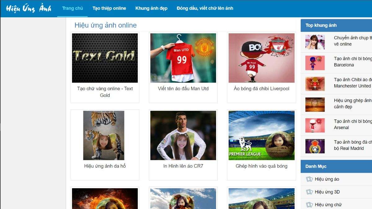Open the Hiệu ứng áo category
Viewport: 372px width, 209px height.
[327, 179]
